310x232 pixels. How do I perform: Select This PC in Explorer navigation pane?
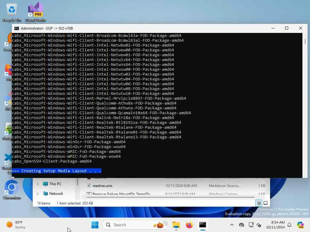point(55,184)
